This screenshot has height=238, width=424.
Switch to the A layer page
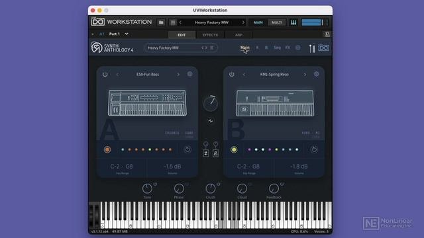(257, 48)
